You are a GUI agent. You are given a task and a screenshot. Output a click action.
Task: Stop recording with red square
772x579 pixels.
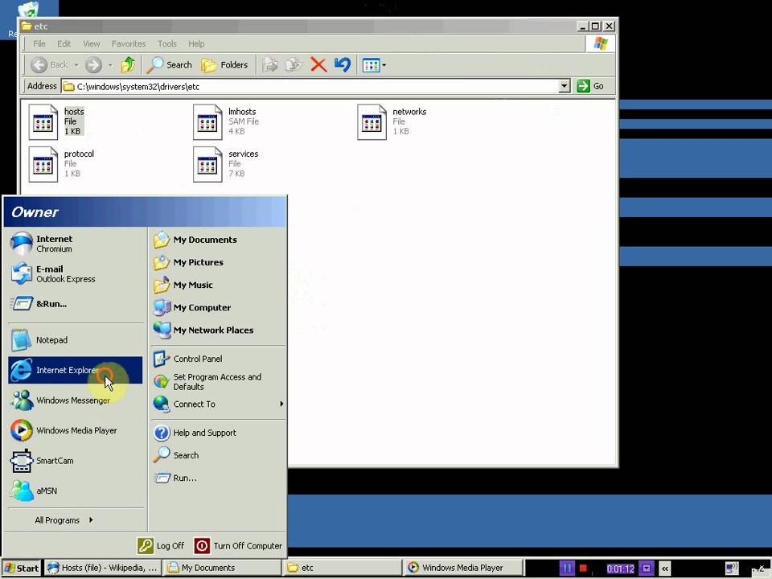coord(584,569)
